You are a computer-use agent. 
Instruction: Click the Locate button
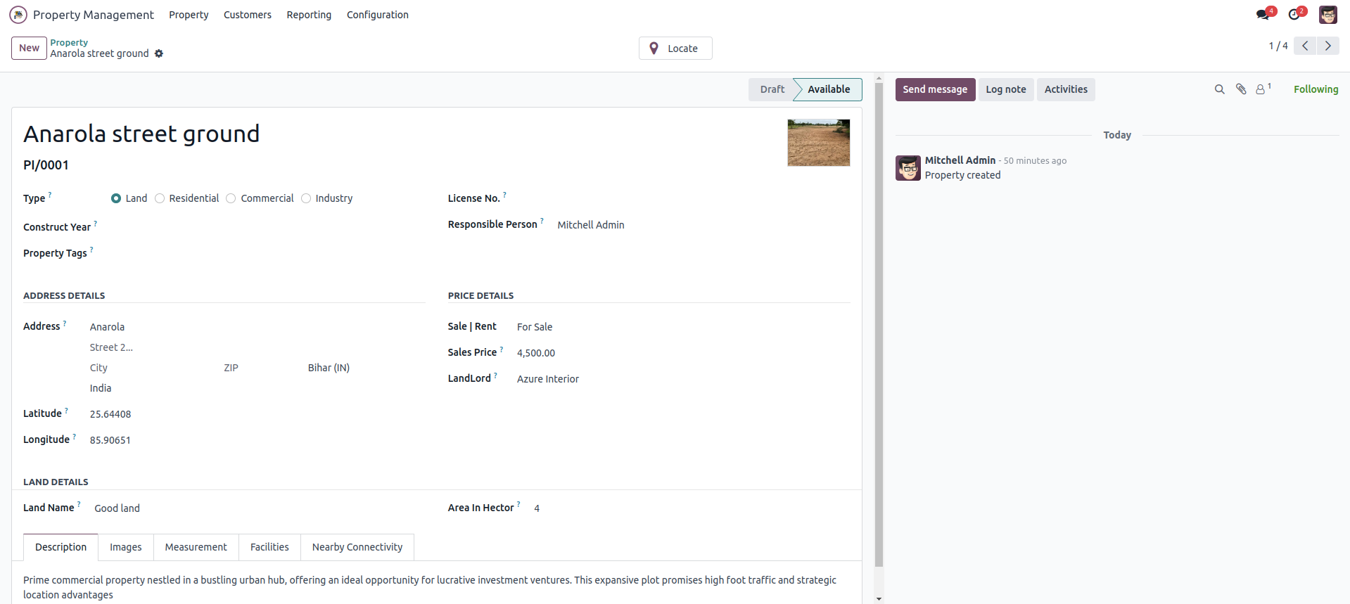point(675,49)
